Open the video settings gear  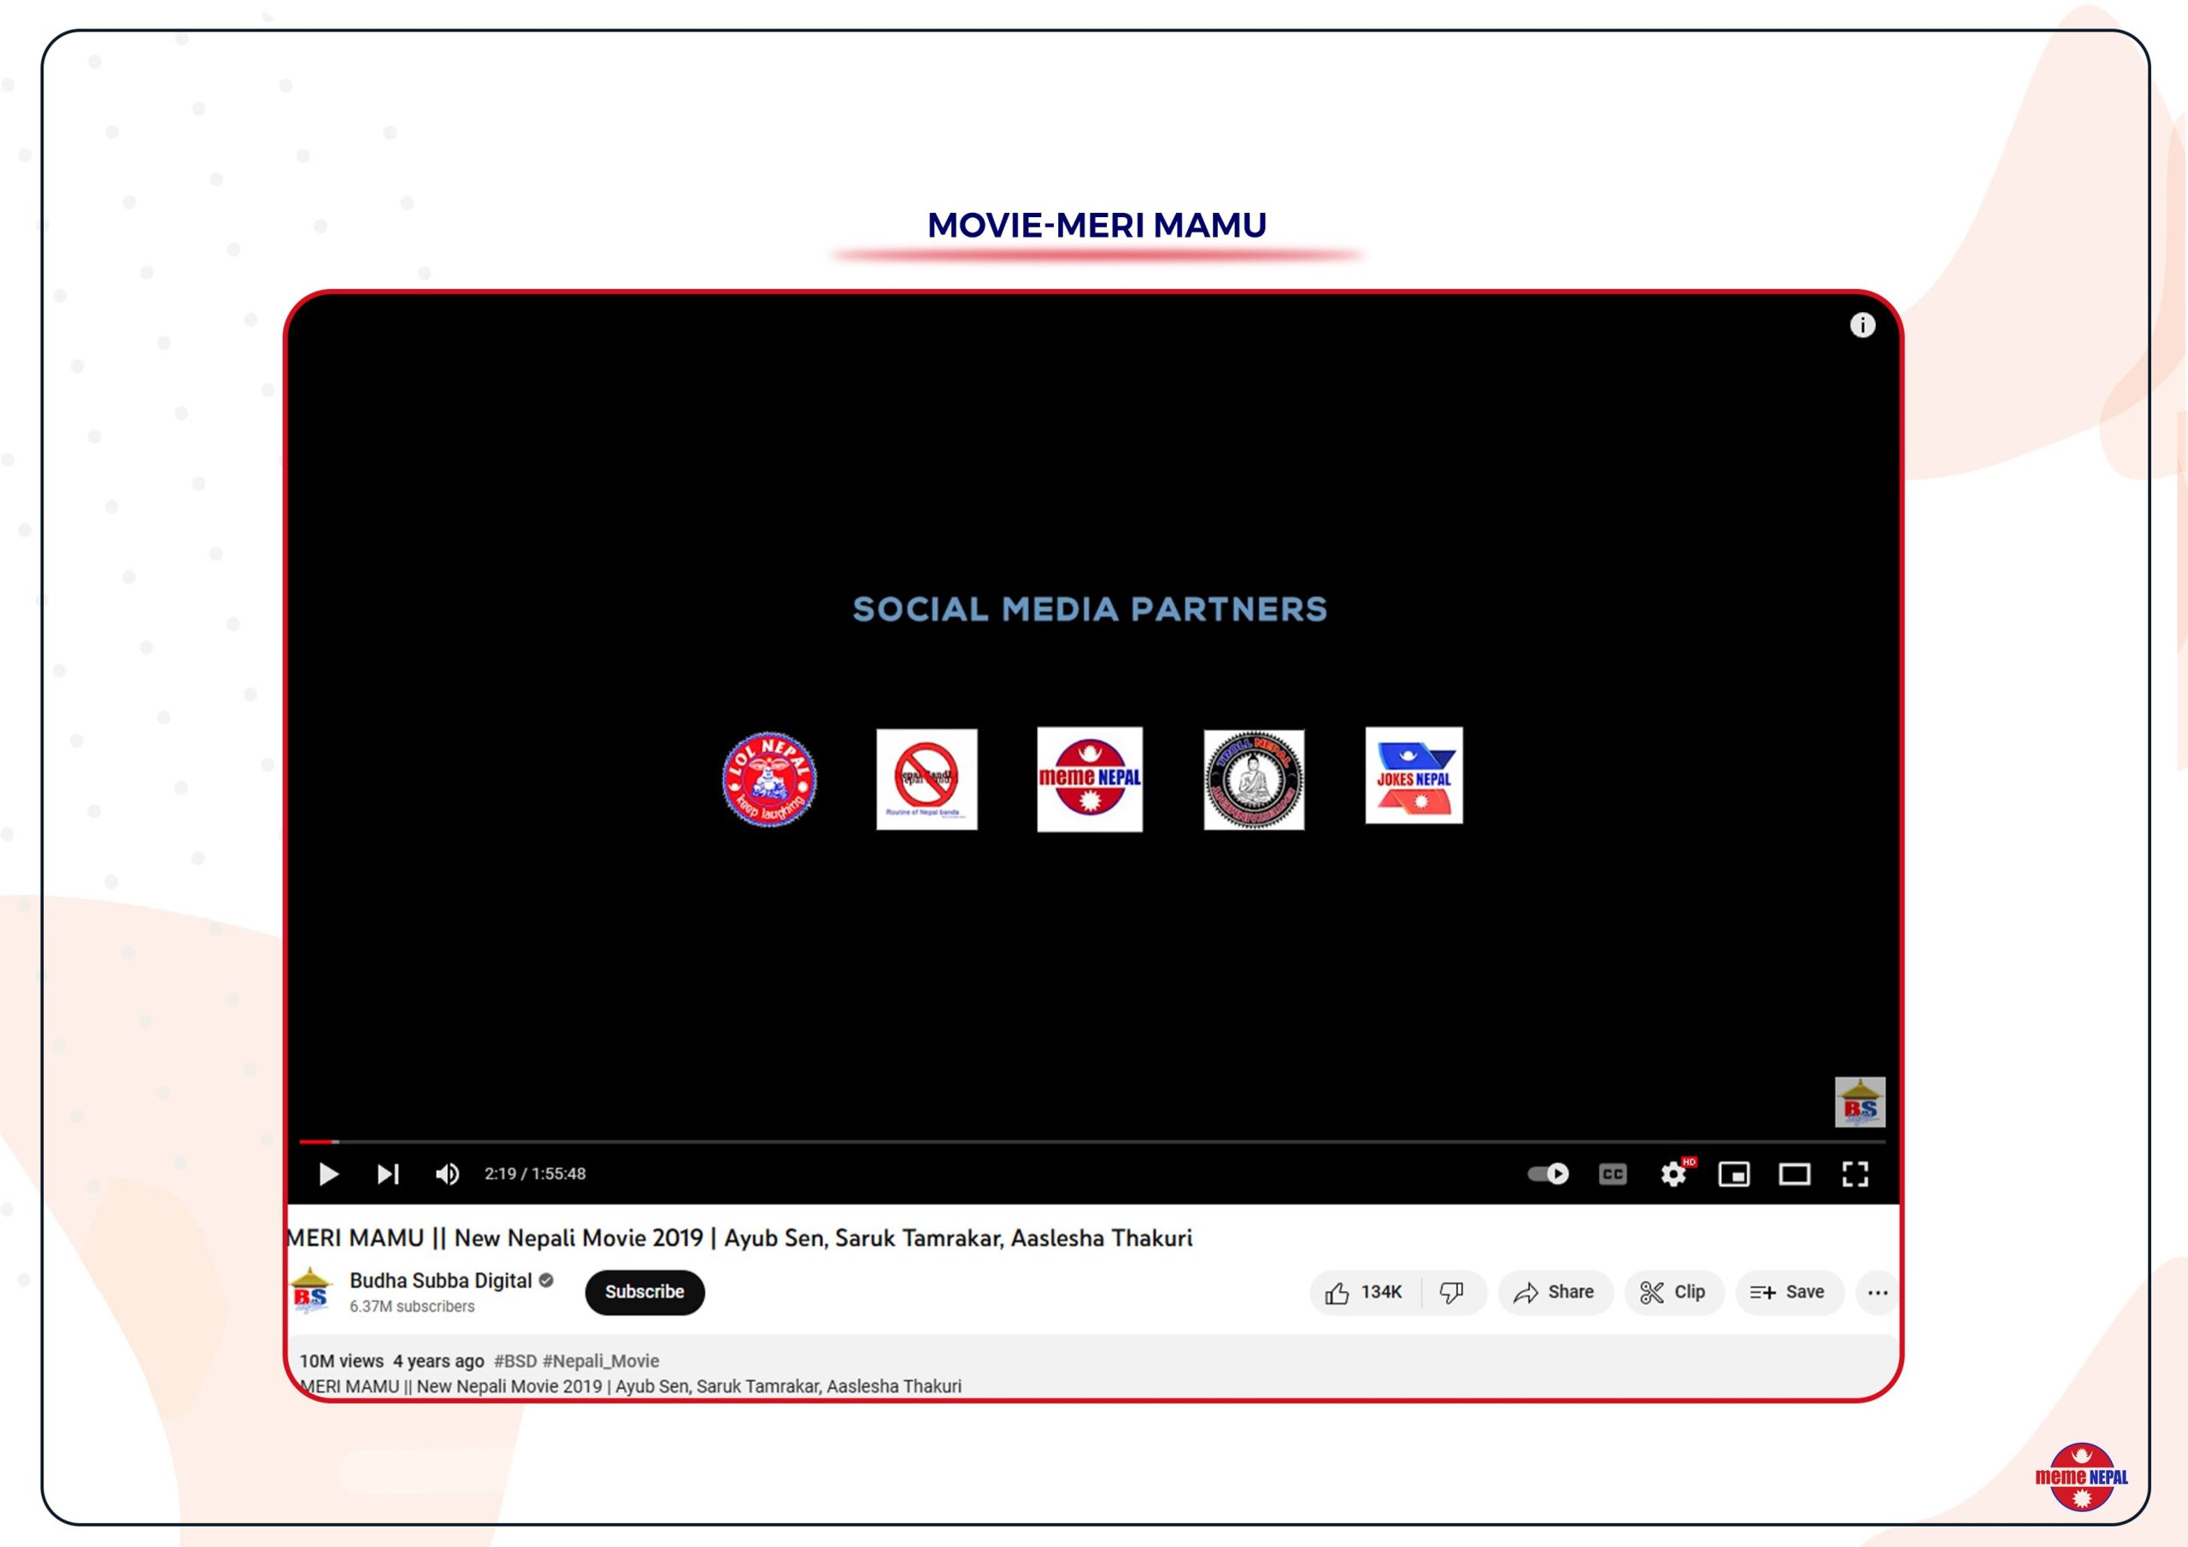tap(1673, 1173)
